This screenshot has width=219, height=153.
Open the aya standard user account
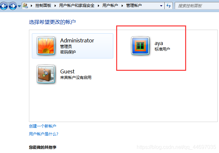coord(151,46)
